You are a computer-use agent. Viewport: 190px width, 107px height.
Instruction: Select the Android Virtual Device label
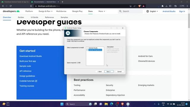tap(95, 50)
